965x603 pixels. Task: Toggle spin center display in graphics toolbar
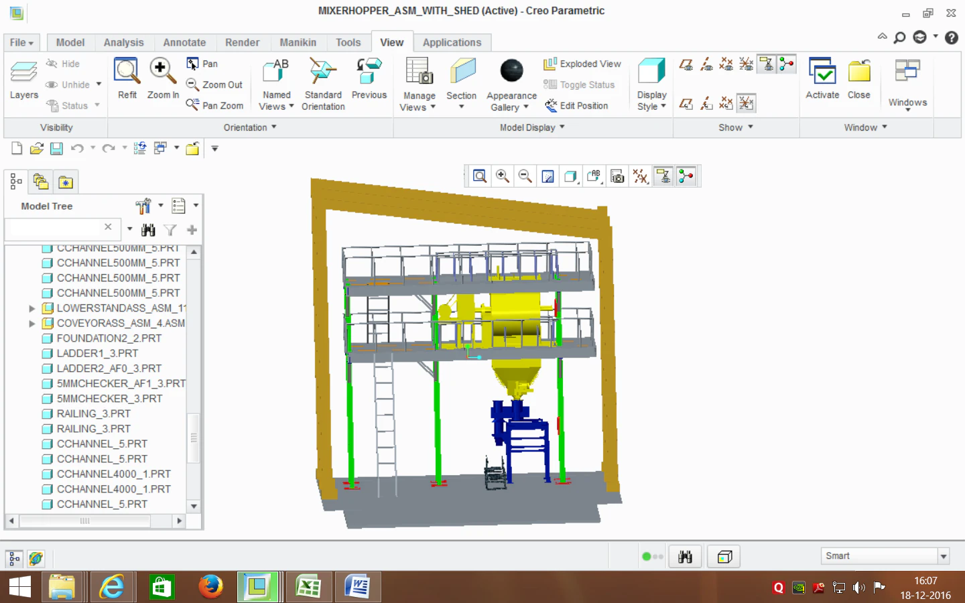pos(686,176)
